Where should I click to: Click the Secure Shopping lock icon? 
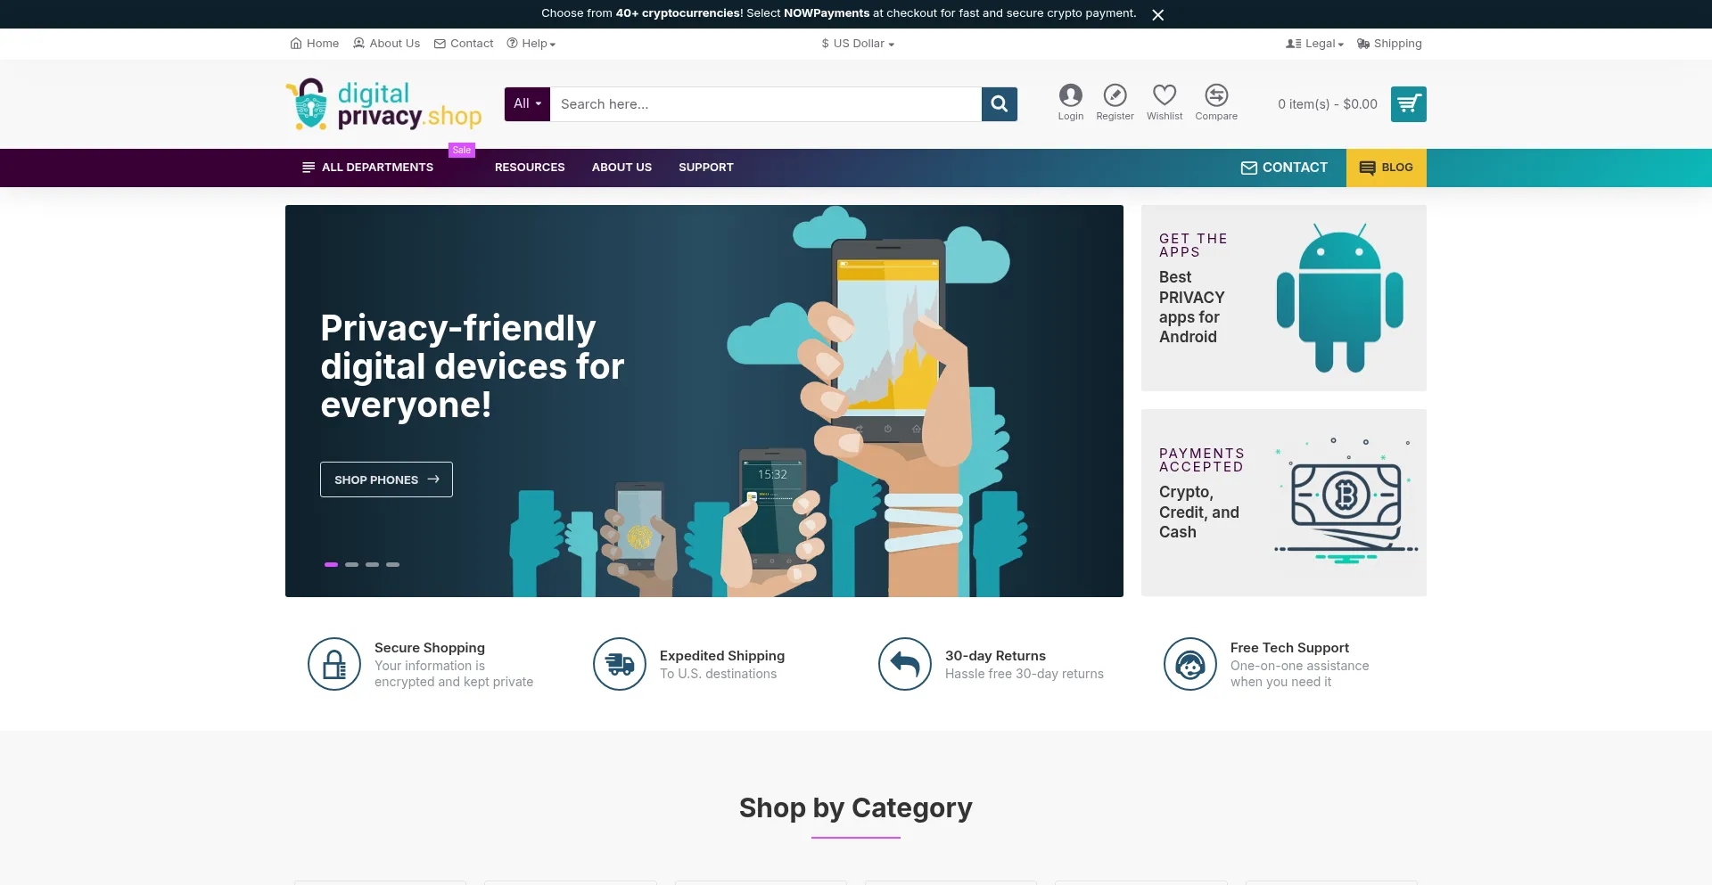tap(334, 664)
